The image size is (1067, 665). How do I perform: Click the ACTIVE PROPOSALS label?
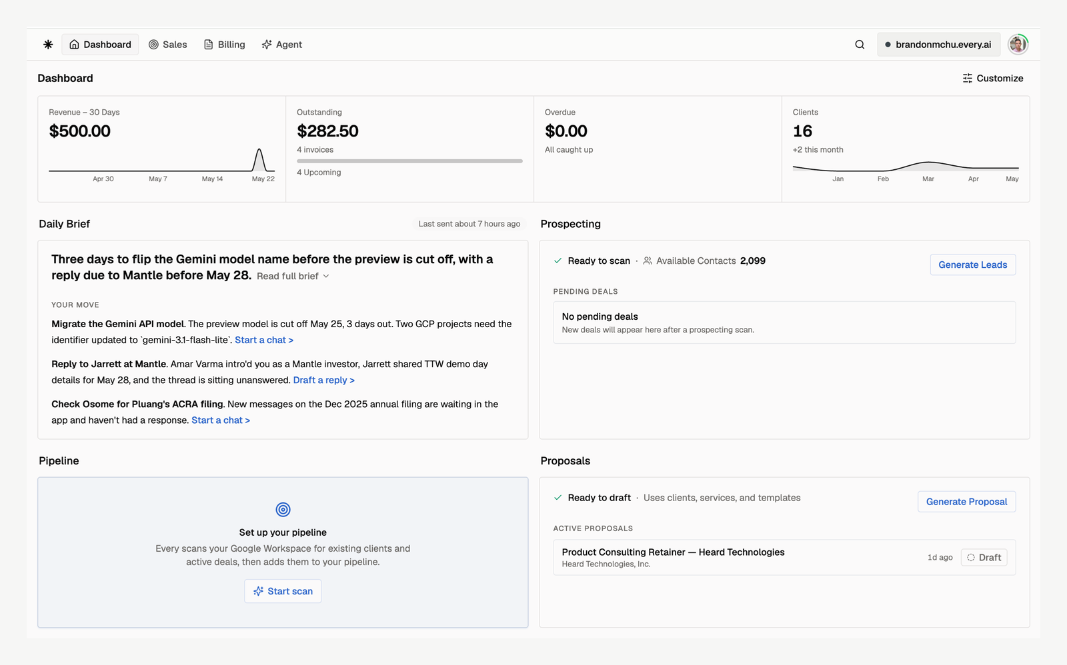pyautogui.click(x=593, y=528)
